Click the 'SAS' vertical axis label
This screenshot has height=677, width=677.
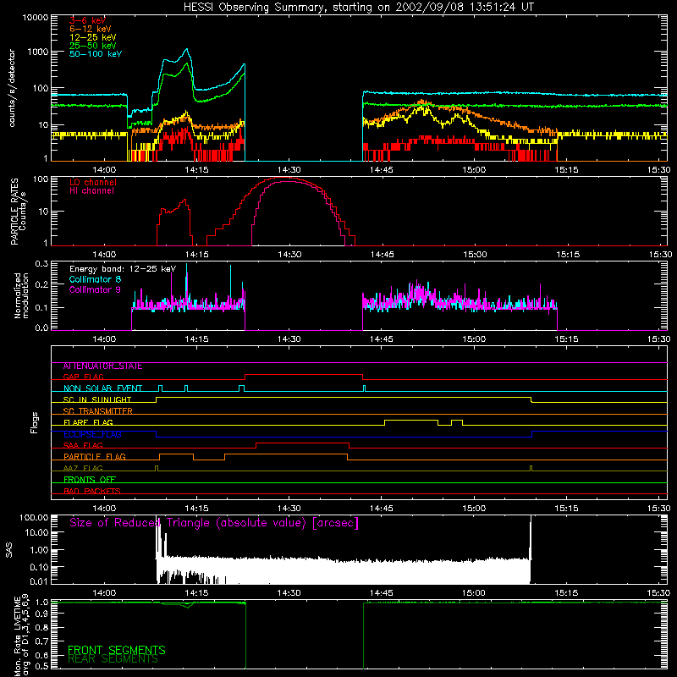click(9, 549)
